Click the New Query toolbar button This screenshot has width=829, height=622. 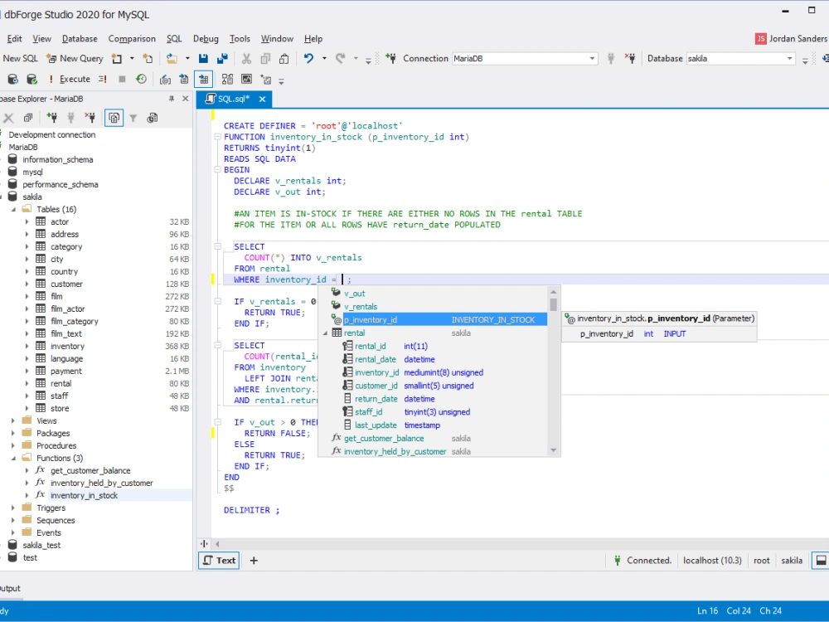[75, 59]
